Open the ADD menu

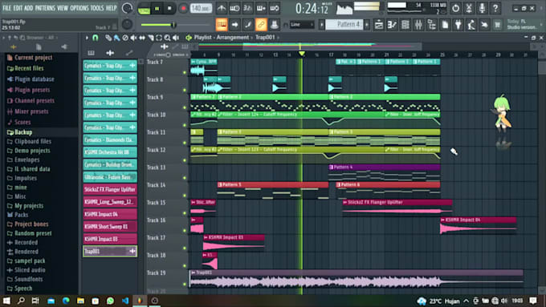29,8
